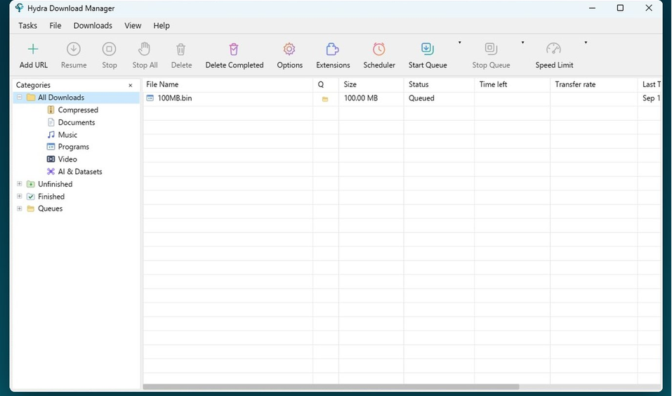Select the Documents category label
Image resolution: width=672 pixels, height=396 pixels.
[77, 123]
